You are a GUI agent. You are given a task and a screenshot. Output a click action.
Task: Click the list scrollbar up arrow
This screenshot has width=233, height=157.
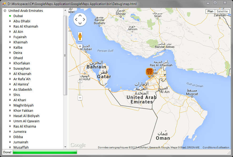tap(65, 10)
